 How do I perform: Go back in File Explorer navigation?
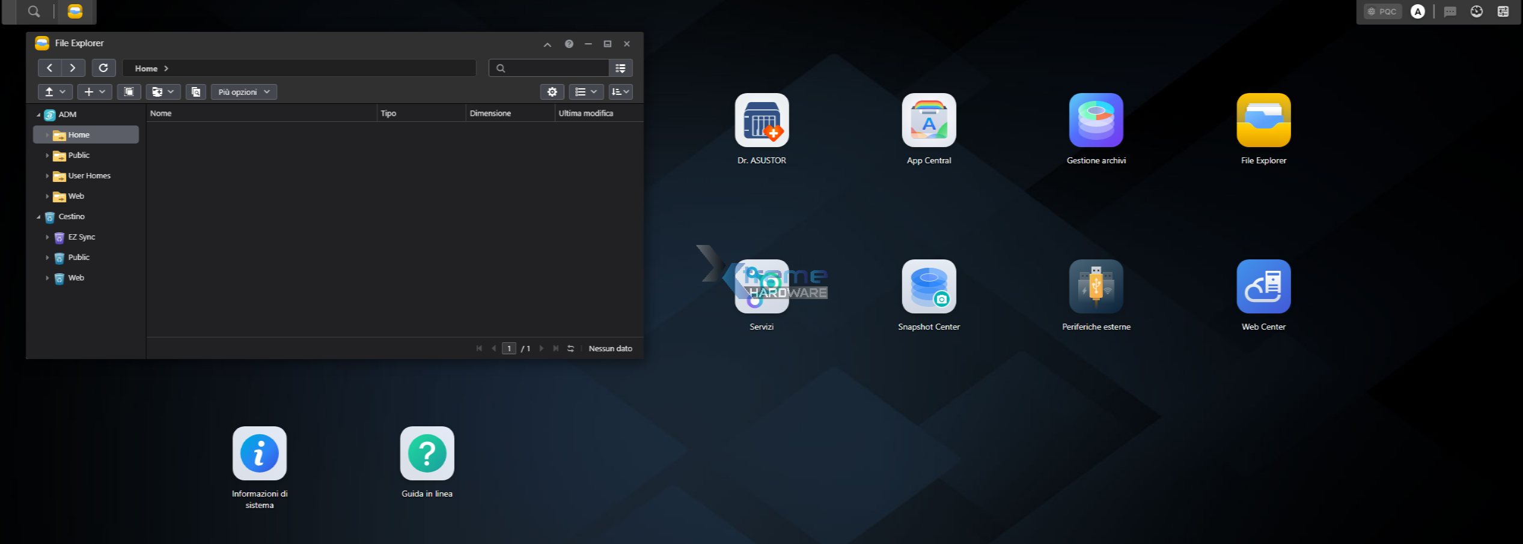[49, 68]
